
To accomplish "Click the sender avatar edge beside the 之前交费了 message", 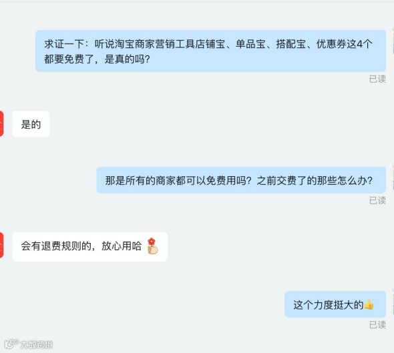I will coord(393,177).
